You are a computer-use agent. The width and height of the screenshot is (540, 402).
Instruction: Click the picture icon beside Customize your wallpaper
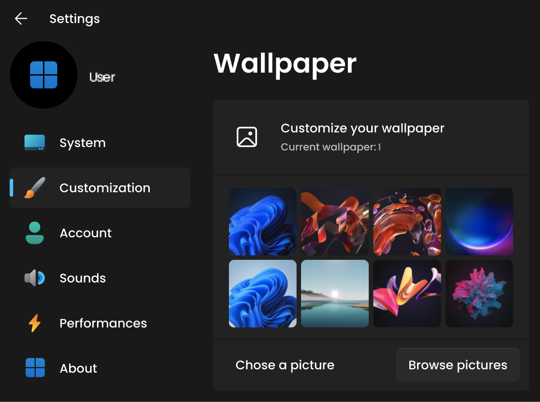pos(247,137)
